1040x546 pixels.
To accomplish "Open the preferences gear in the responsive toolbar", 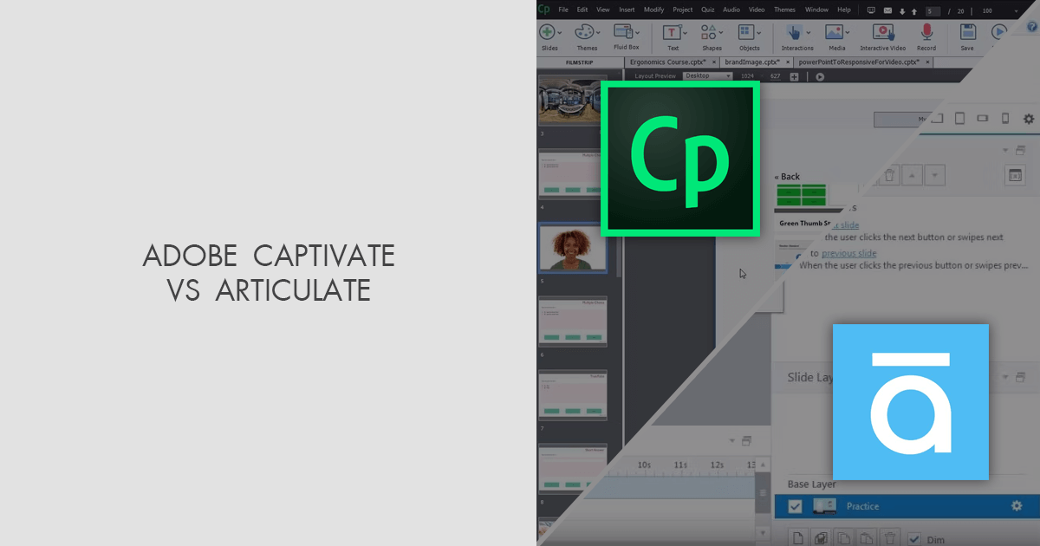I will (x=1028, y=119).
